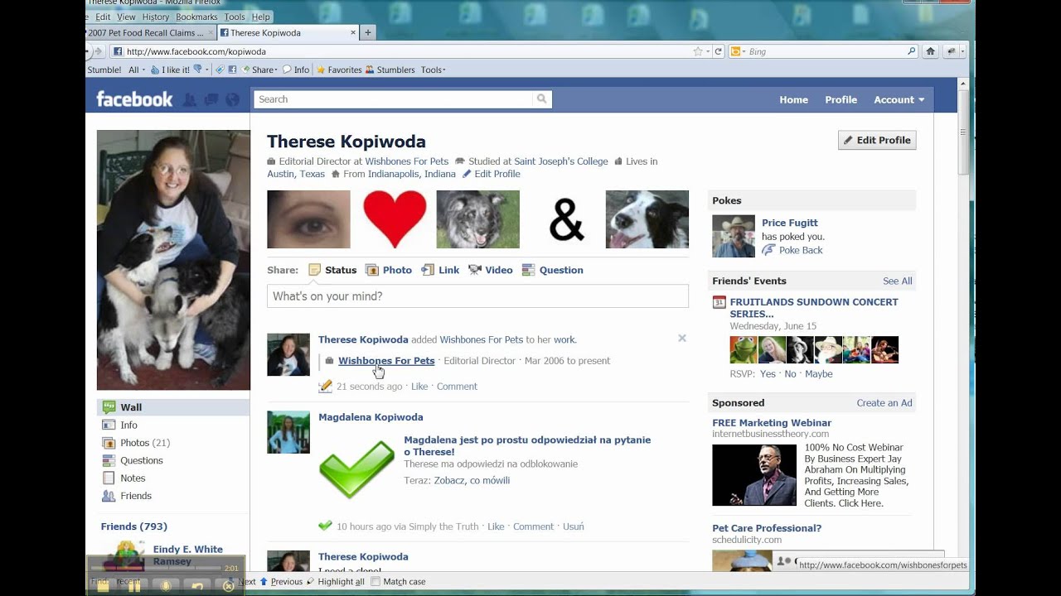
Task: Dismiss the Wishbones post with X
Action: (682, 338)
